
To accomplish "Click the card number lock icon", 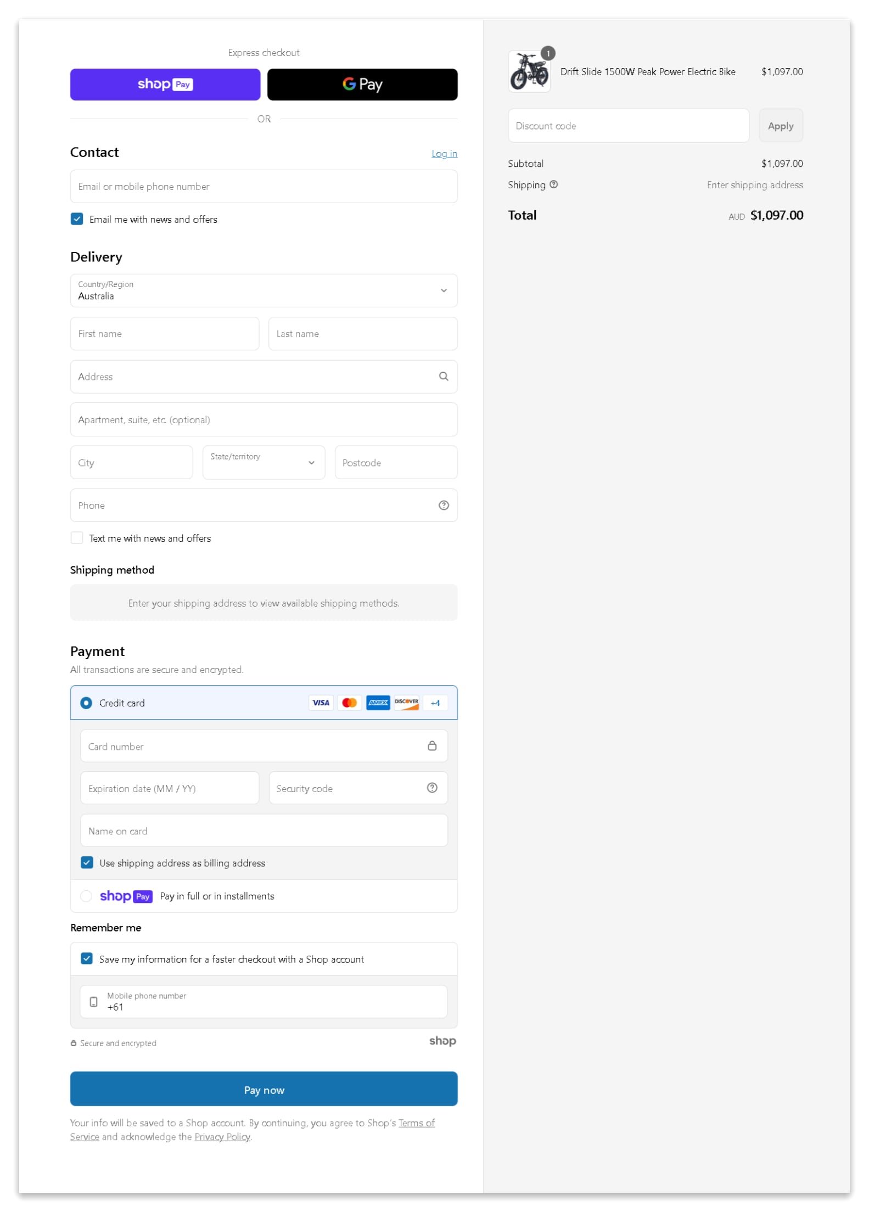I will click(431, 746).
